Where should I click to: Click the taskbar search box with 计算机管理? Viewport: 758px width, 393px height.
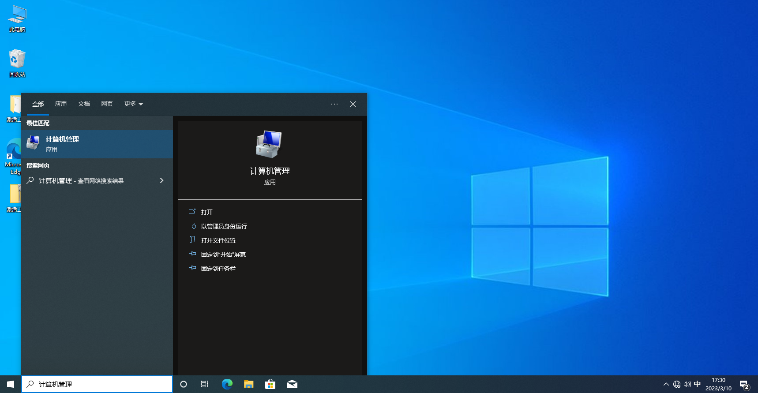97,384
